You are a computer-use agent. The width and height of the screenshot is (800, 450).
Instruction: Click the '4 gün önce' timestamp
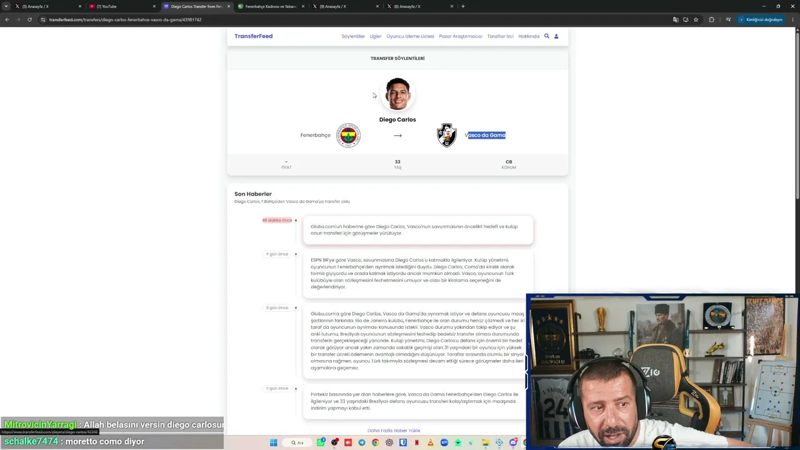[277, 254]
